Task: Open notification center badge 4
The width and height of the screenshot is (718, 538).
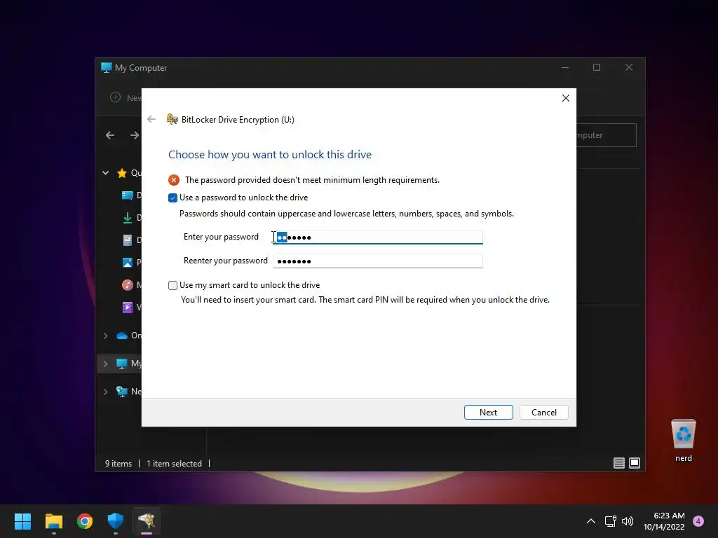Action: 698,521
